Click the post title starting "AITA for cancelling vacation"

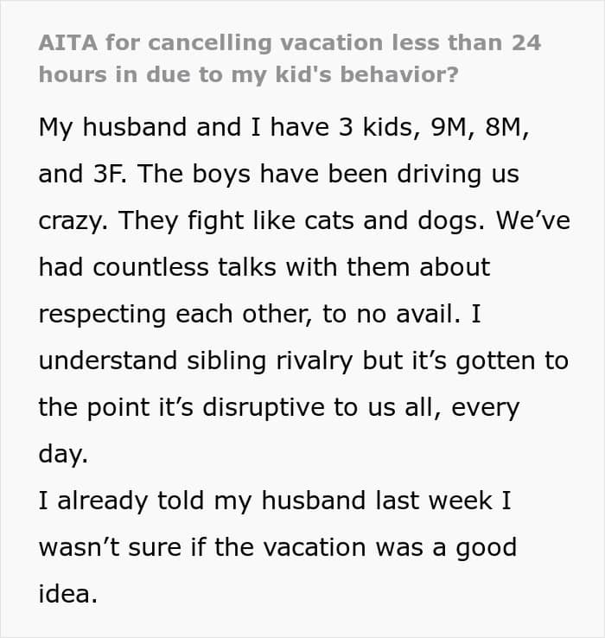coord(290,42)
